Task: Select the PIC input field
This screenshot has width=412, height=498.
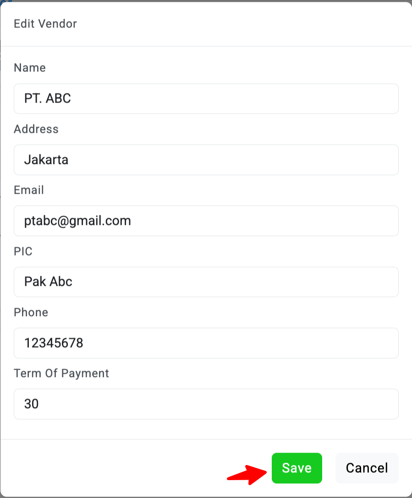Action: [x=206, y=282]
